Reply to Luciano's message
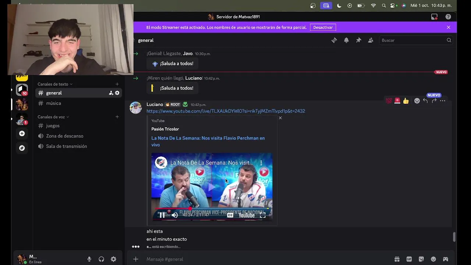The image size is (471, 265). click(425, 100)
